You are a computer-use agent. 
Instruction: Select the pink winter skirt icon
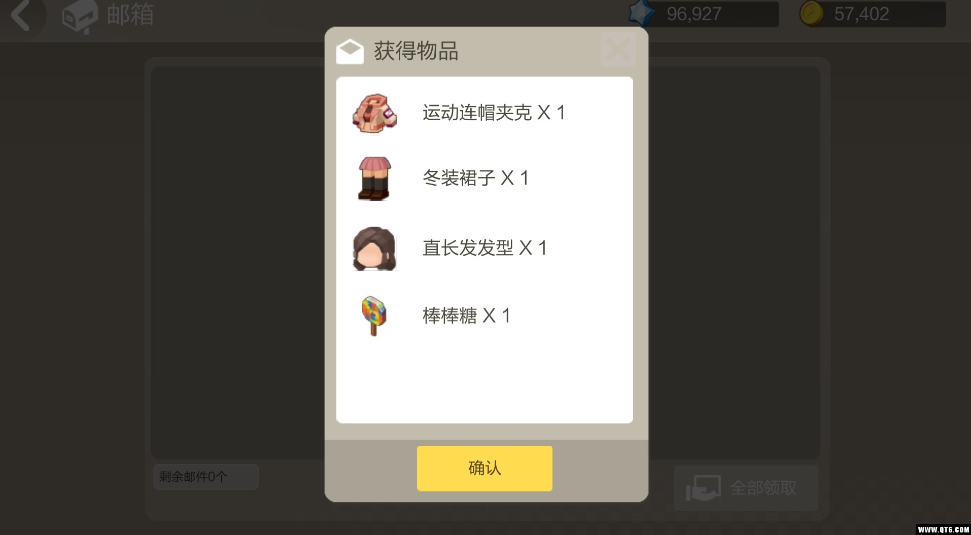[x=374, y=179]
